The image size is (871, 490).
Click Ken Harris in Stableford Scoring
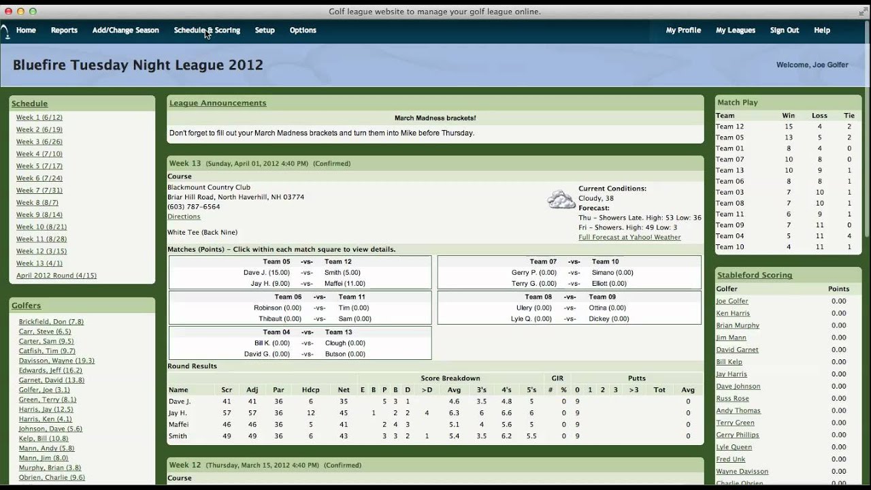733,313
